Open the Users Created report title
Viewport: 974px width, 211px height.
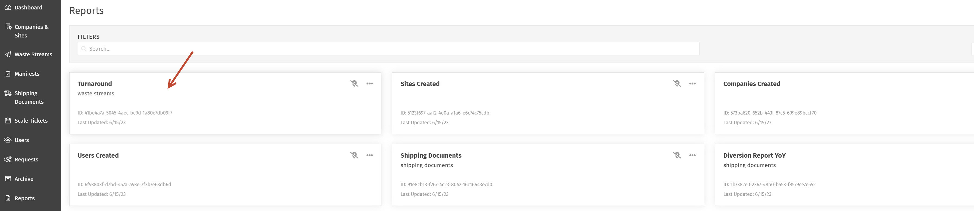(x=98, y=155)
